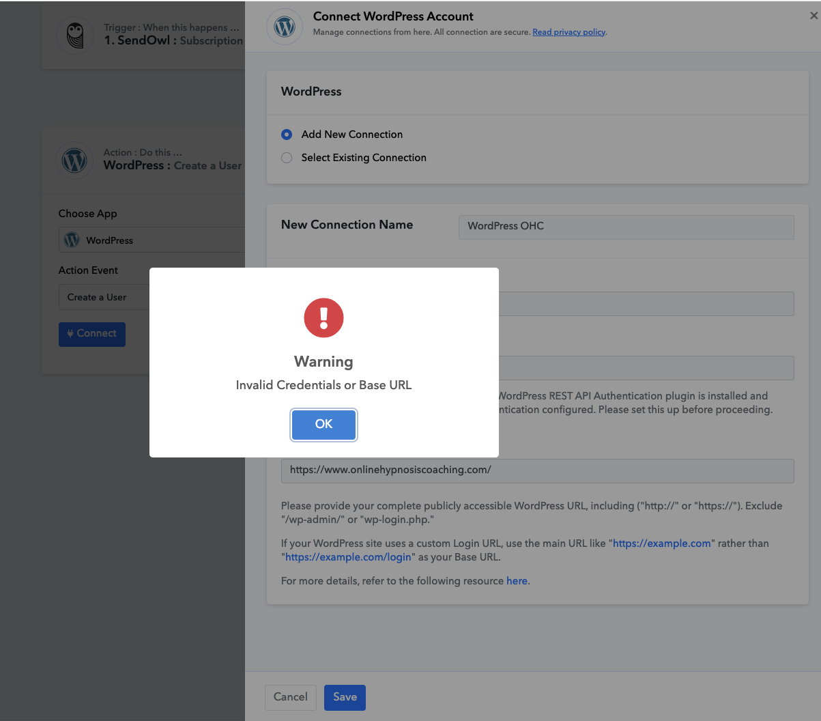The width and height of the screenshot is (821, 721).
Task: Click the WordPress icon inside Choose App field
Action: pos(72,240)
